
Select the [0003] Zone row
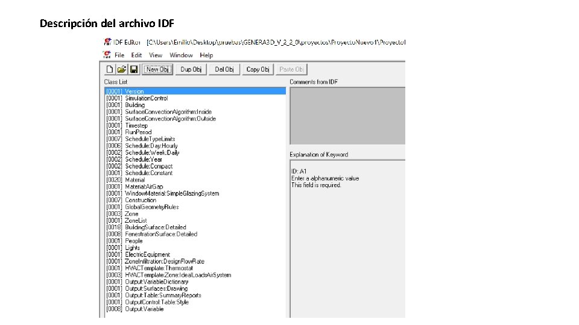coord(195,213)
